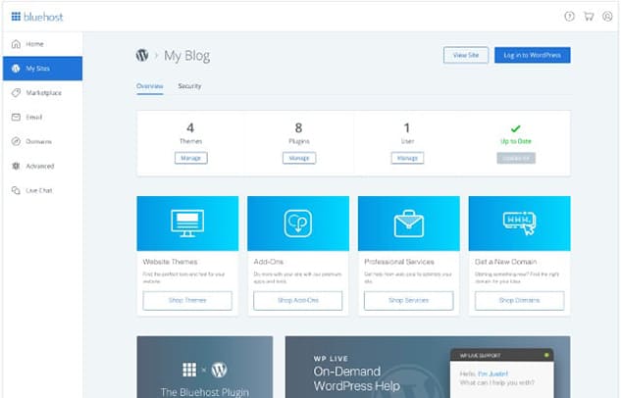Switch to the Security tab
The width and height of the screenshot is (621, 398).
point(189,86)
